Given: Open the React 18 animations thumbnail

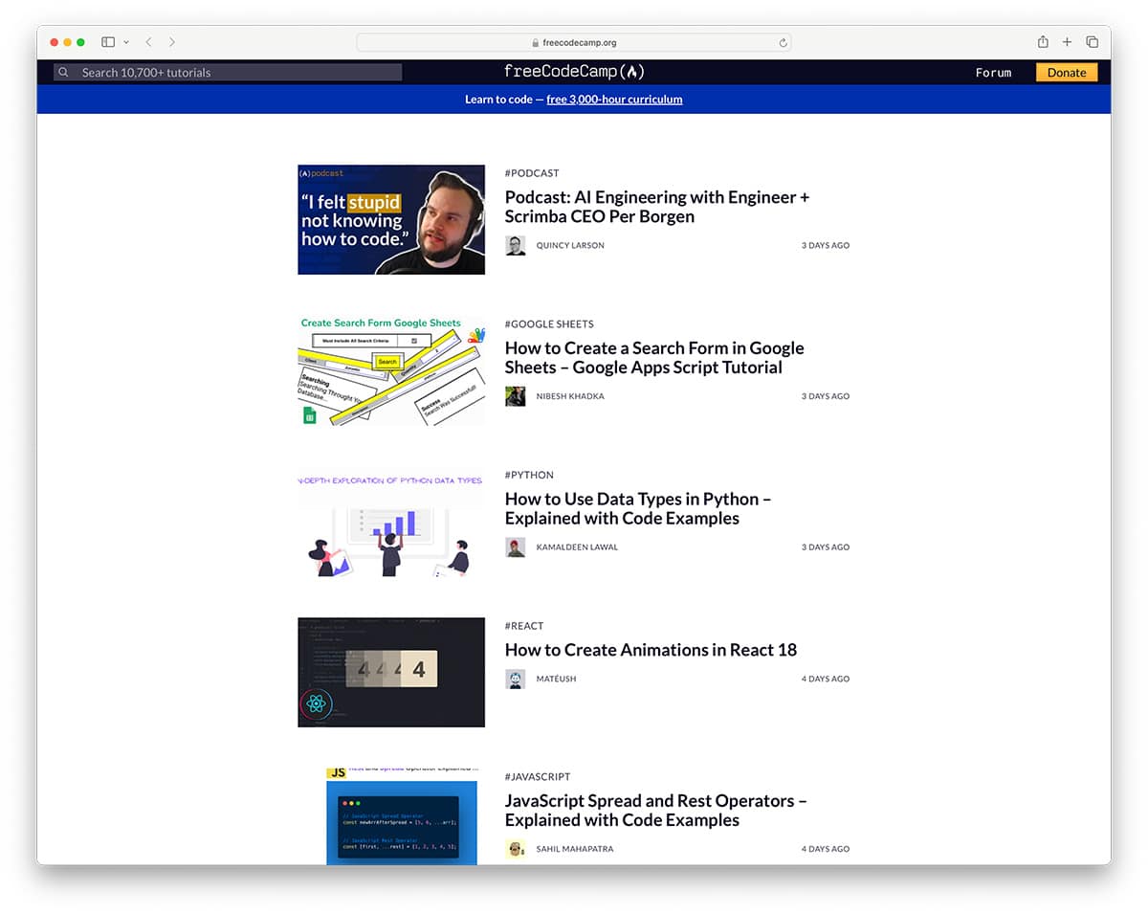Looking at the screenshot, I should click(390, 672).
